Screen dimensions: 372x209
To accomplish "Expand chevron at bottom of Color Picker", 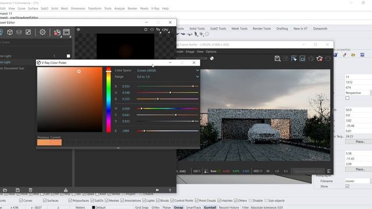I will pos(118,148).
